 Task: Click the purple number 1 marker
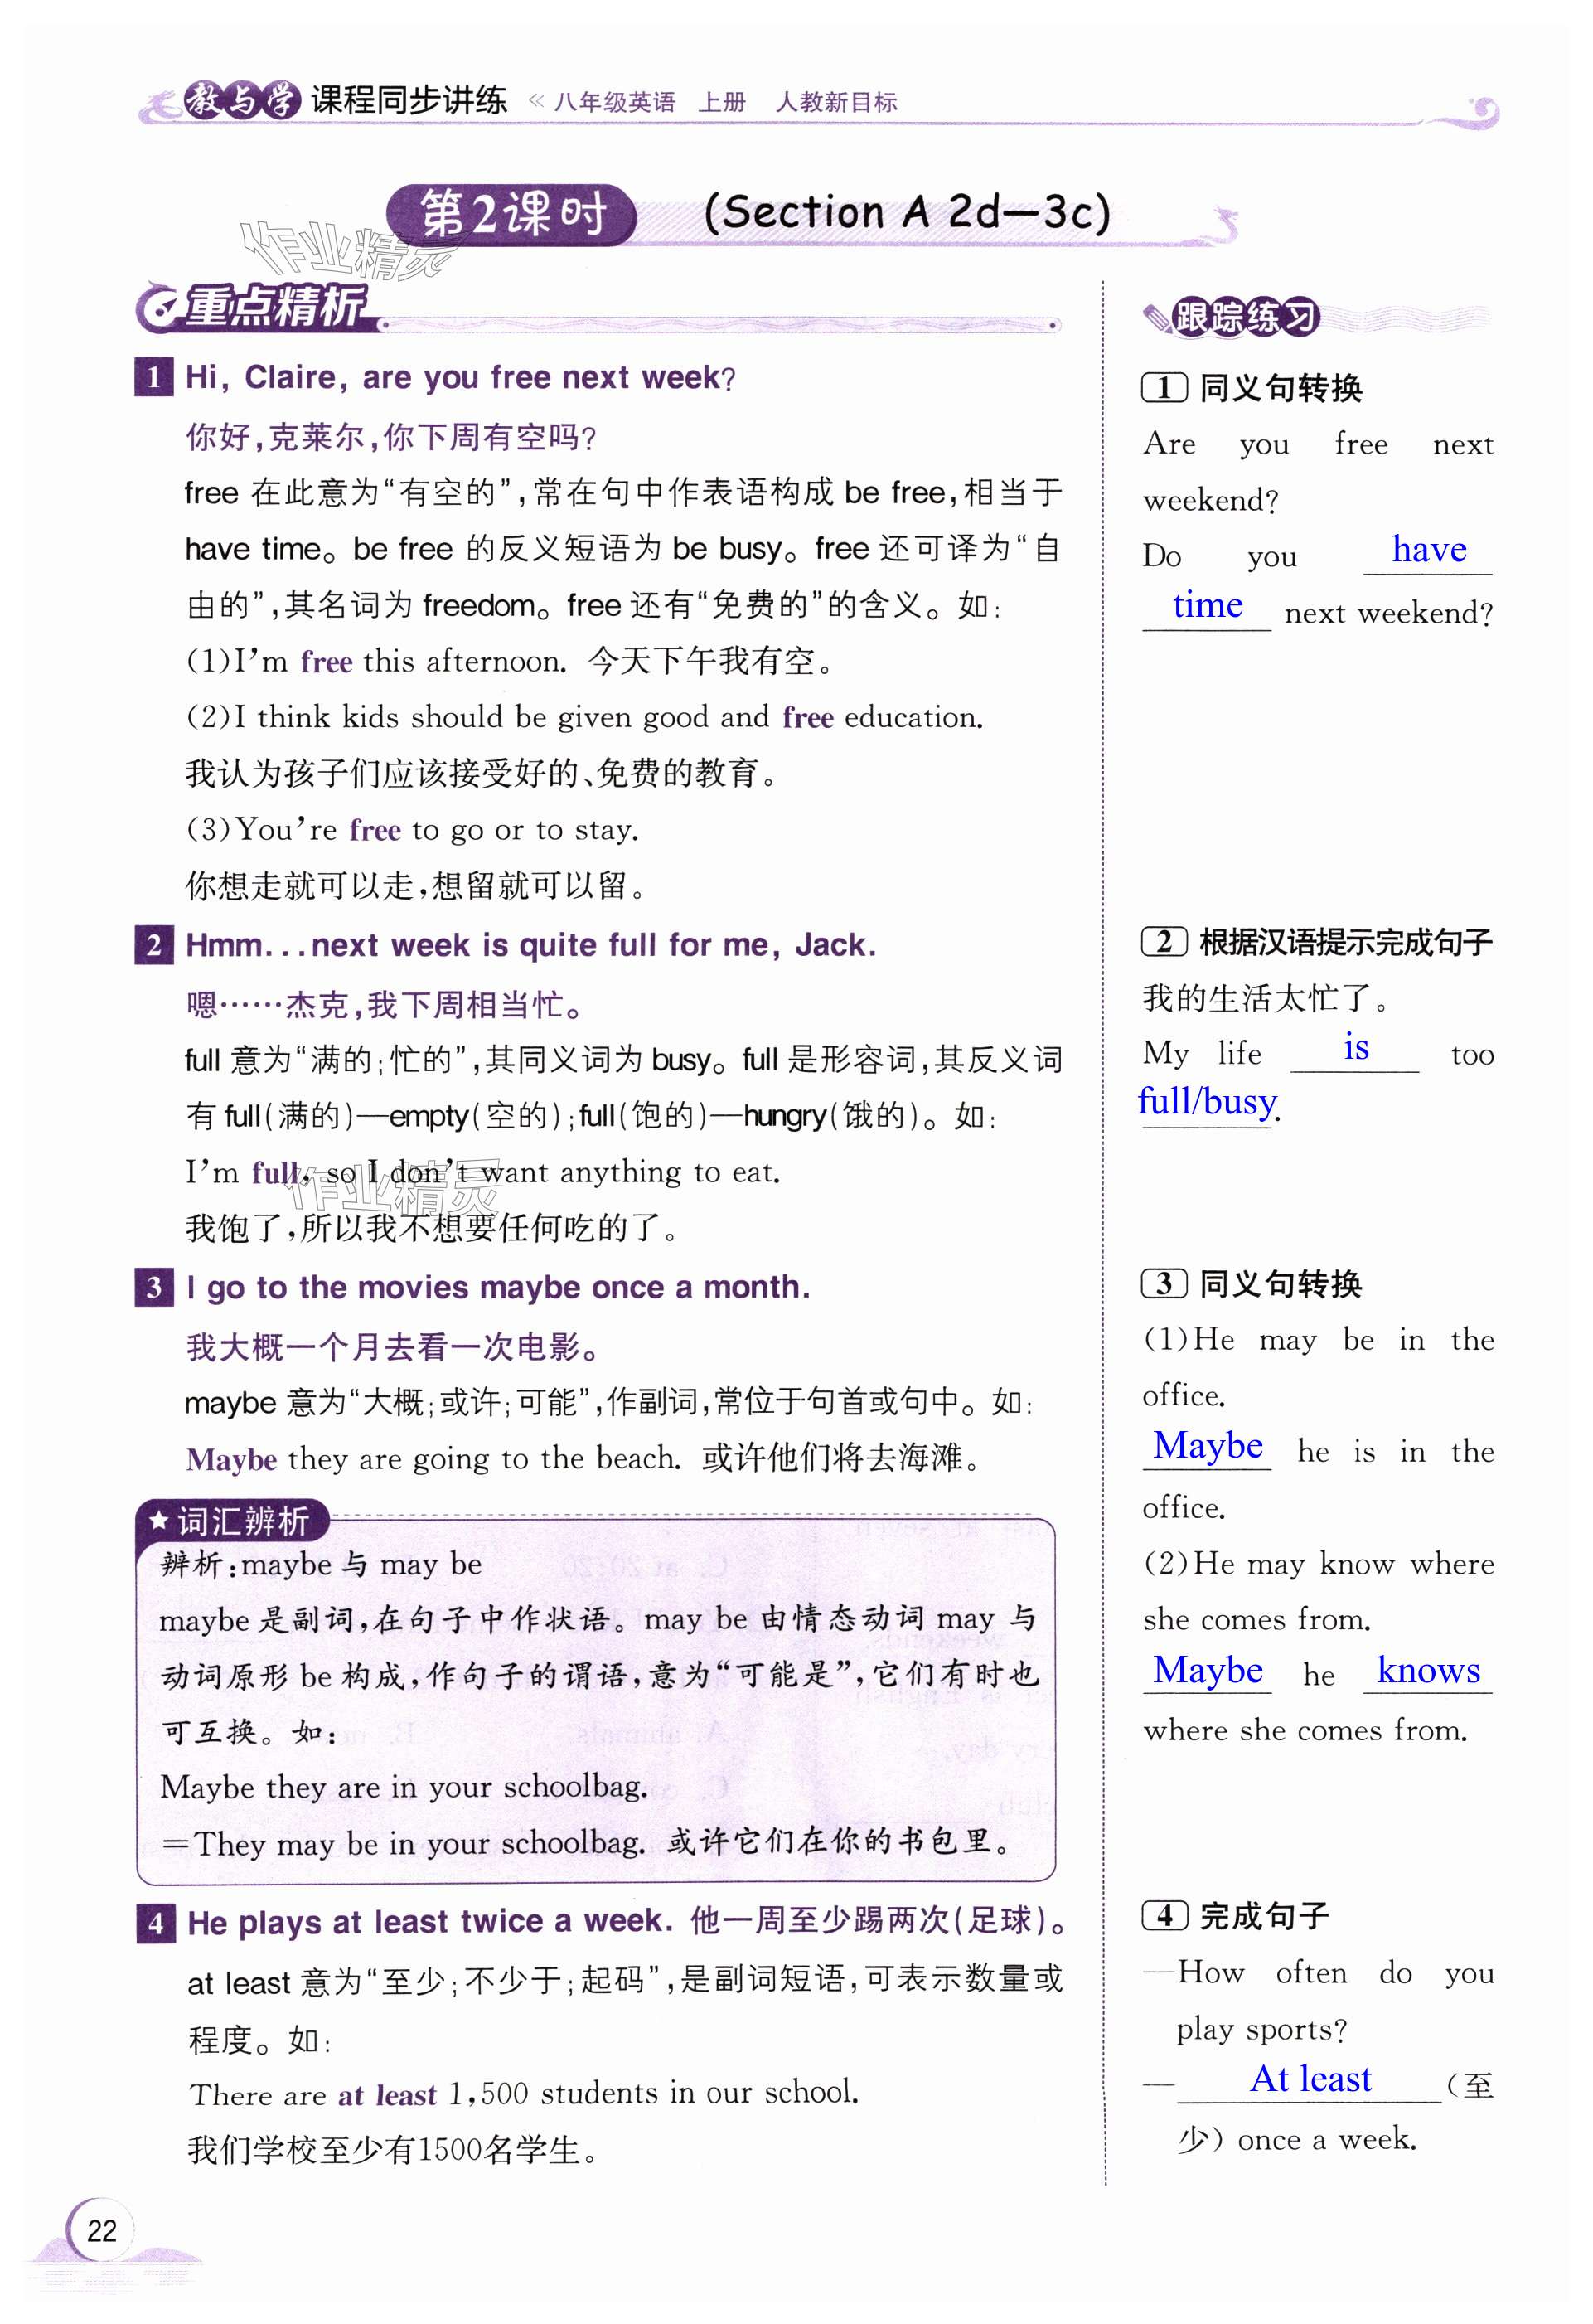pyautogui.click(x=154, y=378)
